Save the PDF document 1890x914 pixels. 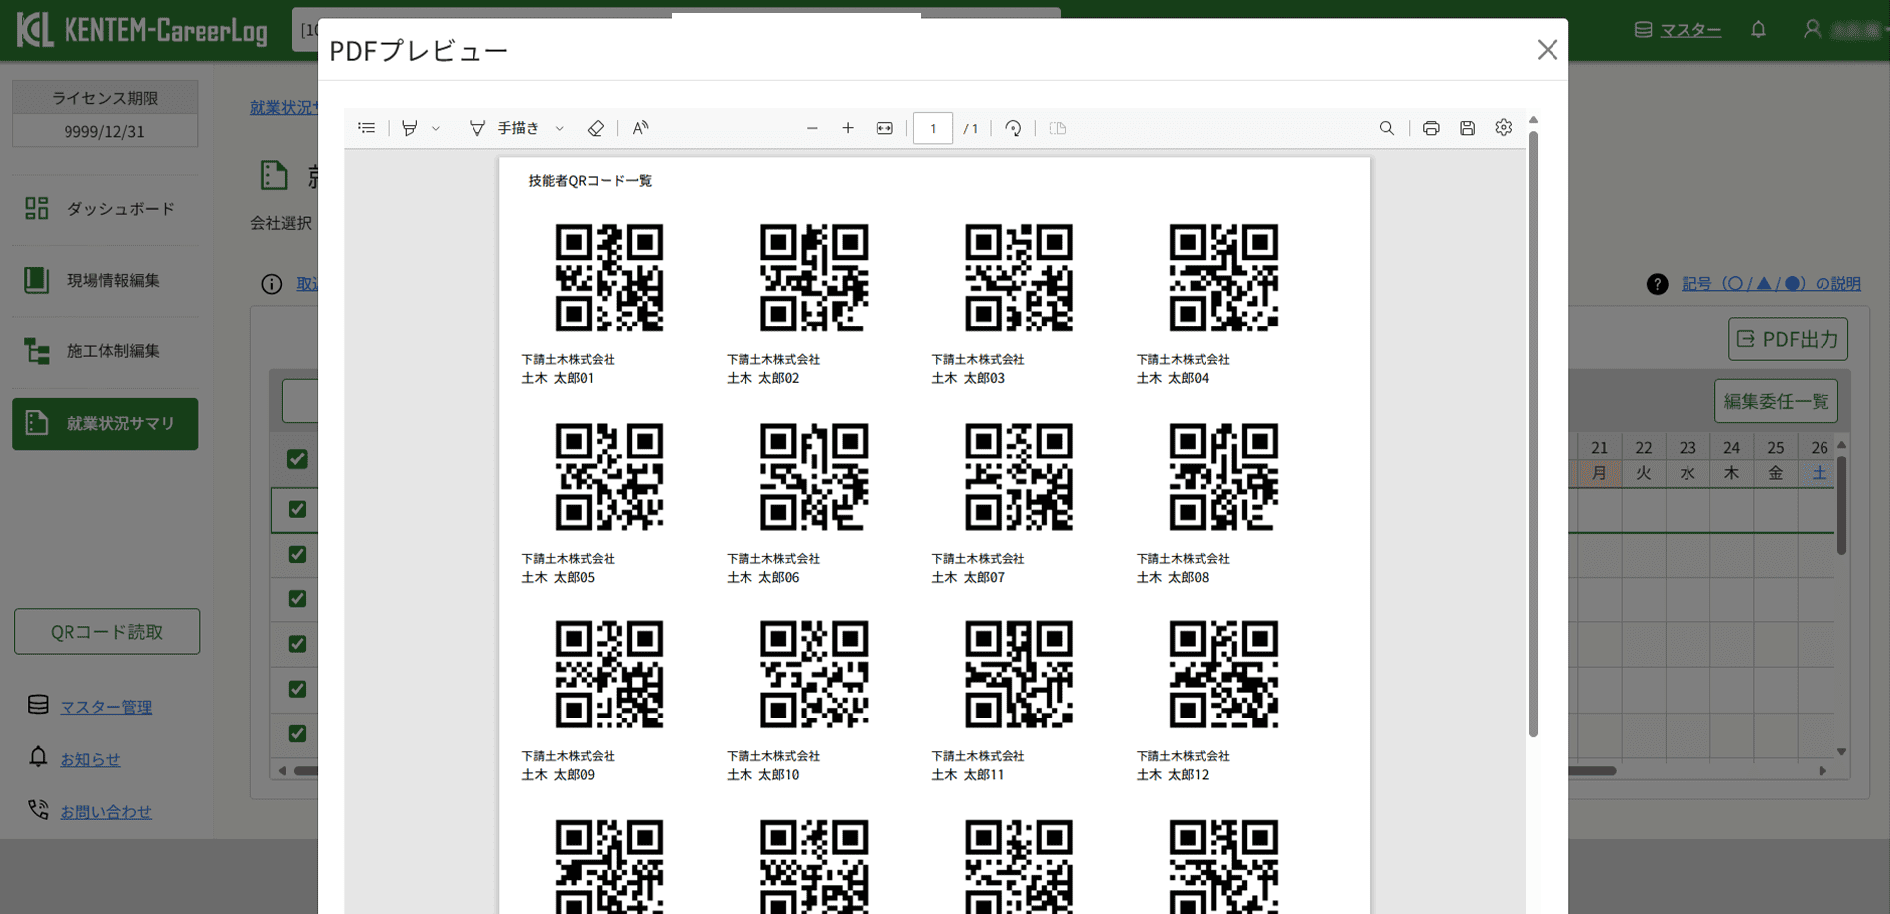[x=1467, y=127]
